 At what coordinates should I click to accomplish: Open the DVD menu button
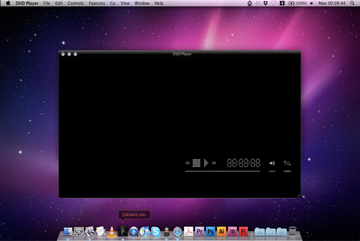tap(288, 163)
